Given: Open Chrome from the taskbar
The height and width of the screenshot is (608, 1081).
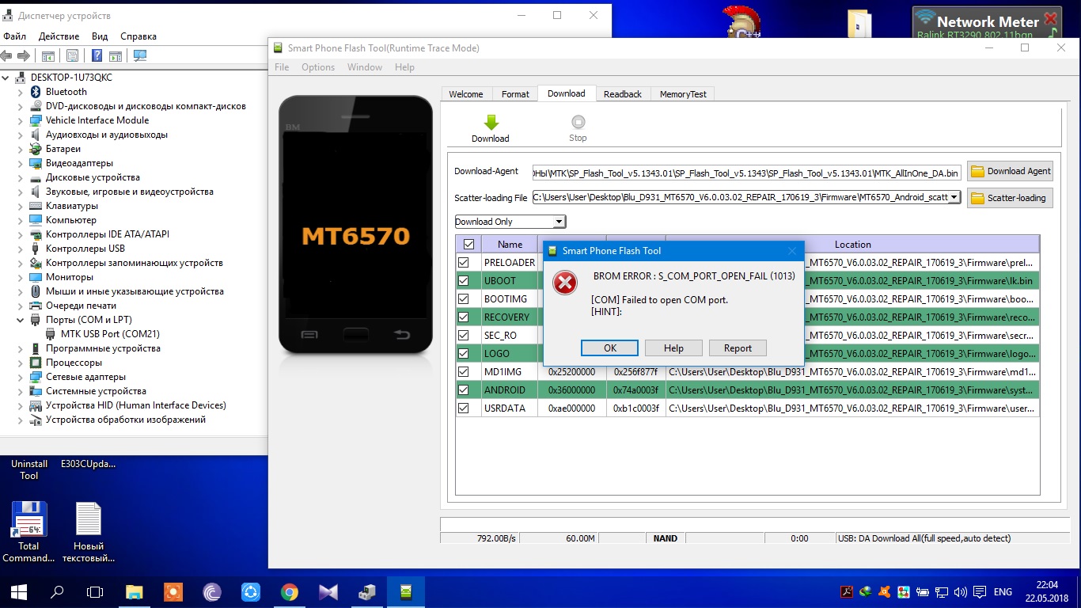Looking at the screenshot, I should tap(289, 591).
